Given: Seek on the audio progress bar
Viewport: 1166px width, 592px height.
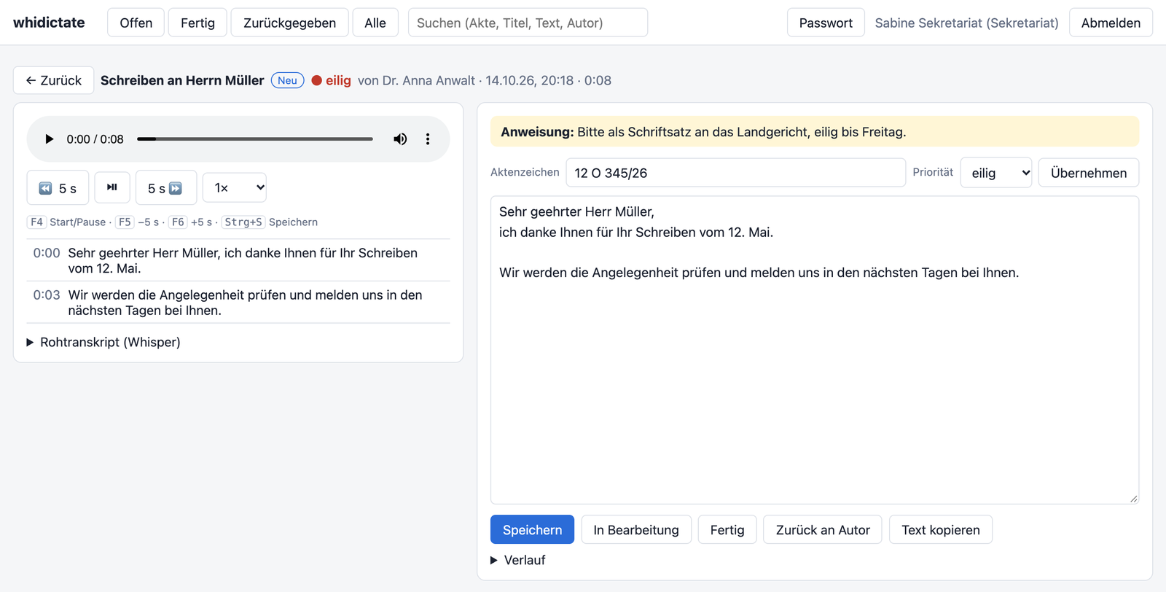Looking at the screenshot, I should click(x=255, y=139).
